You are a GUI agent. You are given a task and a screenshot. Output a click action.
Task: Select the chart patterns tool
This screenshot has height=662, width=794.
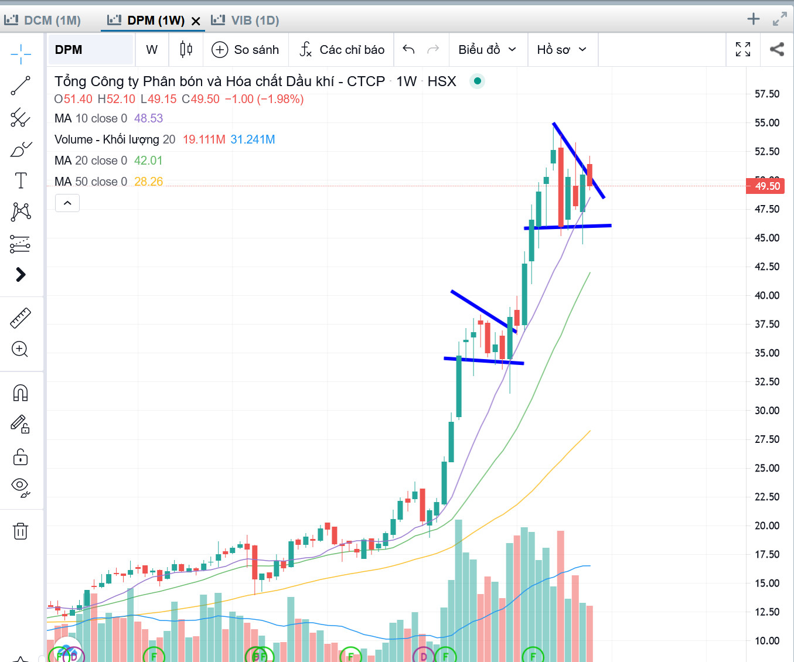pos(21,211)
